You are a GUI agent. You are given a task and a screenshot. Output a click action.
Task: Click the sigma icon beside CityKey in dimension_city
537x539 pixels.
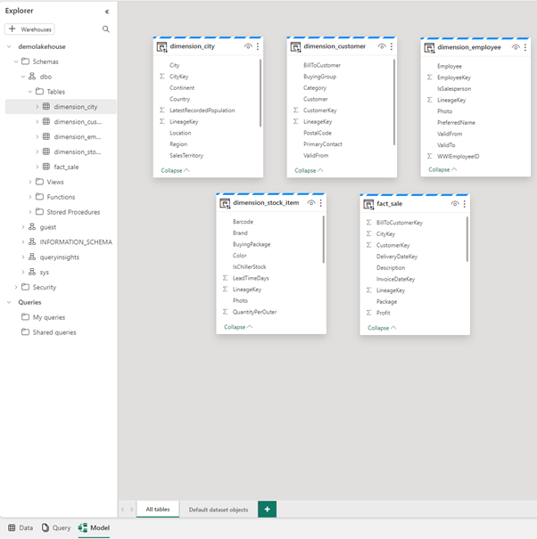(x=162, y=77)
